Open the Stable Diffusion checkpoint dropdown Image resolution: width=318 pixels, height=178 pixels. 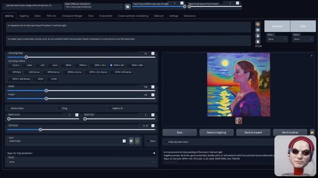click(93, 7)
